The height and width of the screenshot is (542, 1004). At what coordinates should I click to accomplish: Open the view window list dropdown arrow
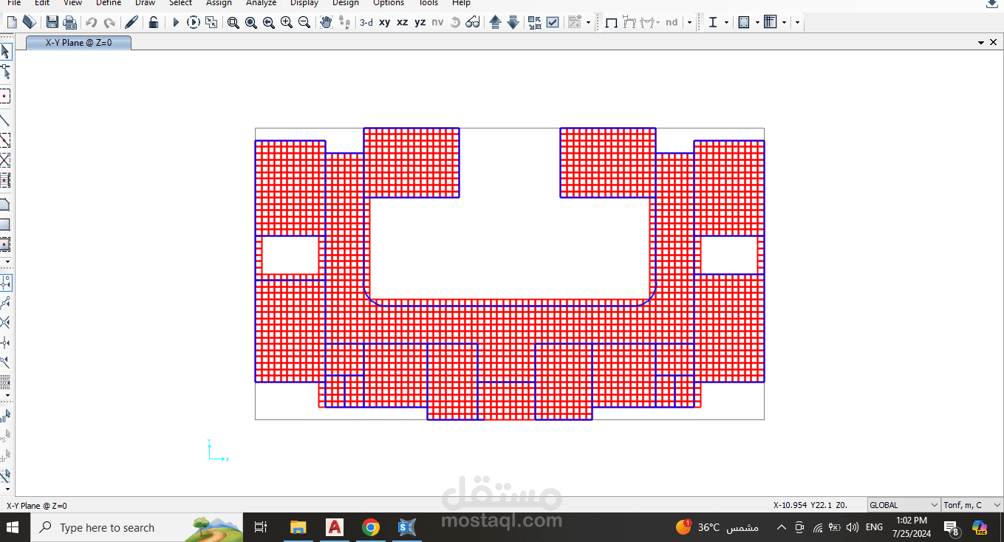click(x=981, y=43)
